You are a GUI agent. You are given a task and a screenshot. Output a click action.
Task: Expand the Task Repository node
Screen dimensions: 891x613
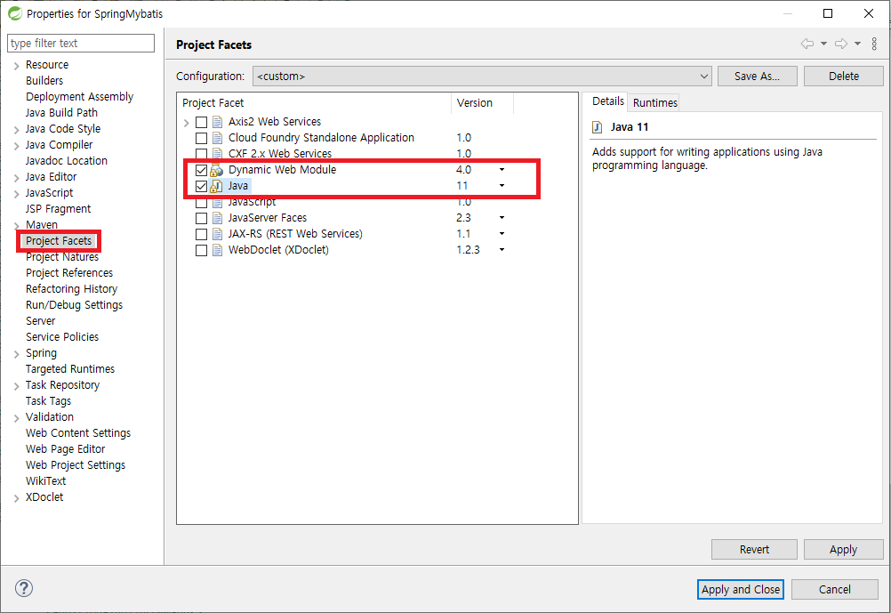coord(17,386)
